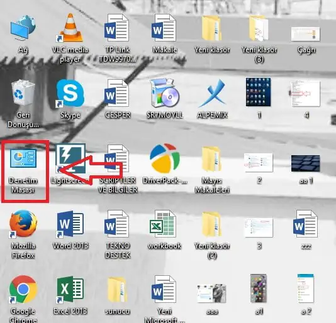Viewport: 336px width, 323px height.
Task: Open TP Link TDW9970 Word document
Action: (117, 28)
